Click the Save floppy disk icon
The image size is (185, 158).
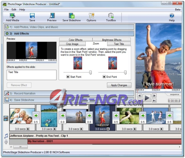pos(32,16)
